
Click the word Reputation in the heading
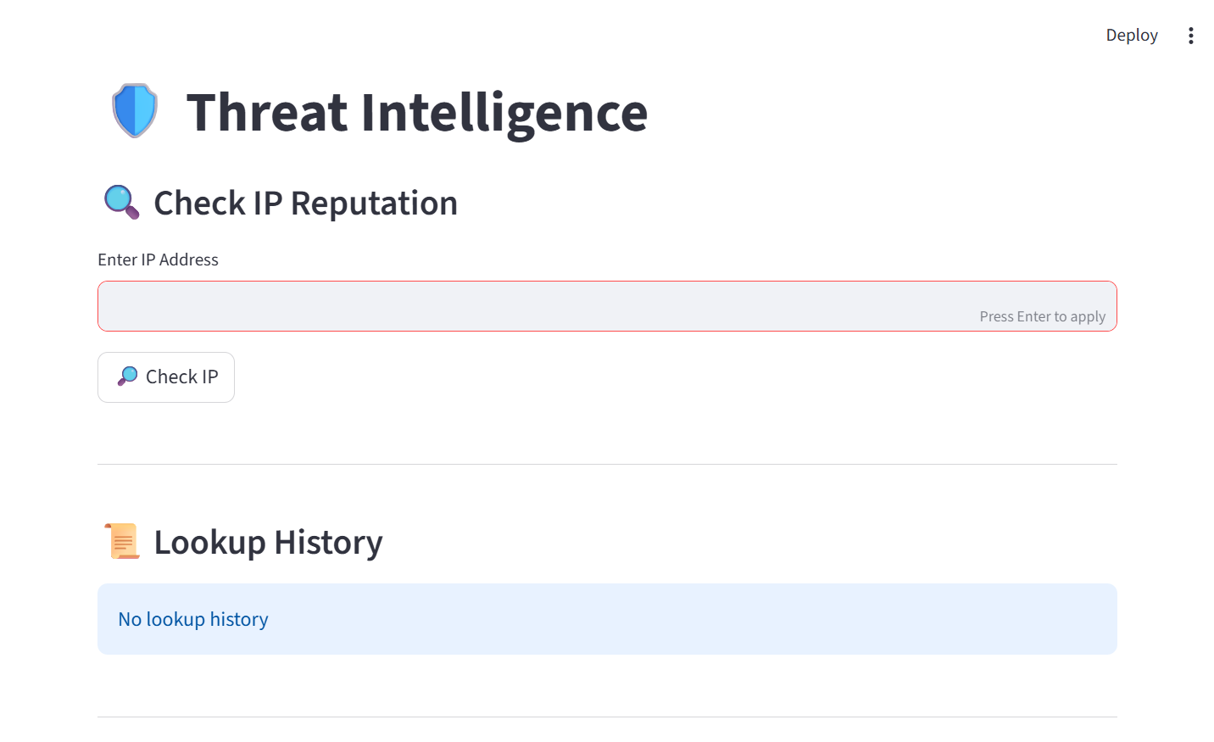374,204
